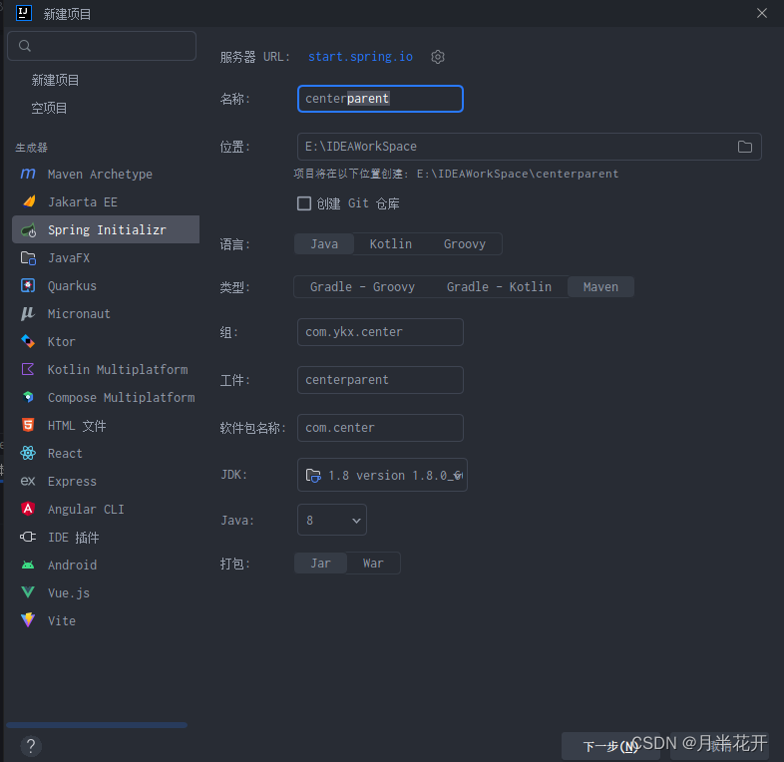Select 新建项目 in the left list

[56, 80]
